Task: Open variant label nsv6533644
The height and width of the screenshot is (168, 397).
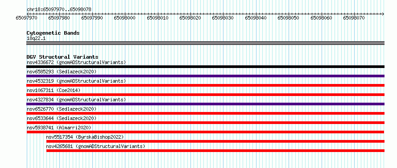Action: pos(62,118)
